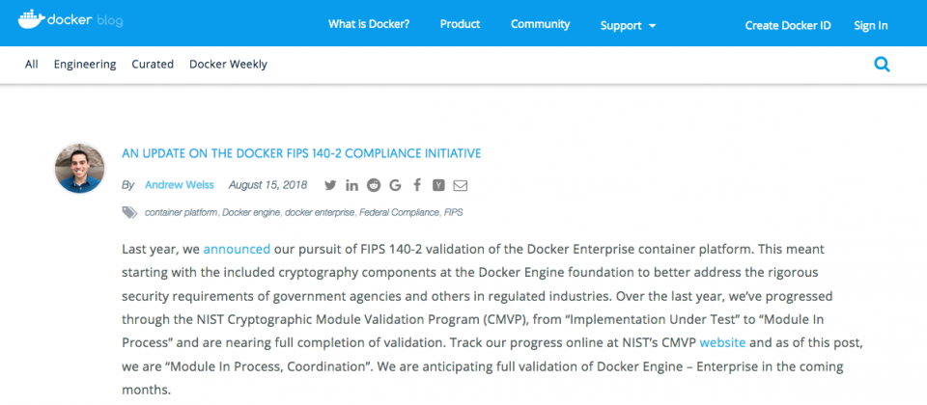Share using the Google icon
The height and width of the screenshot is (405, 927).
(395, 185)
